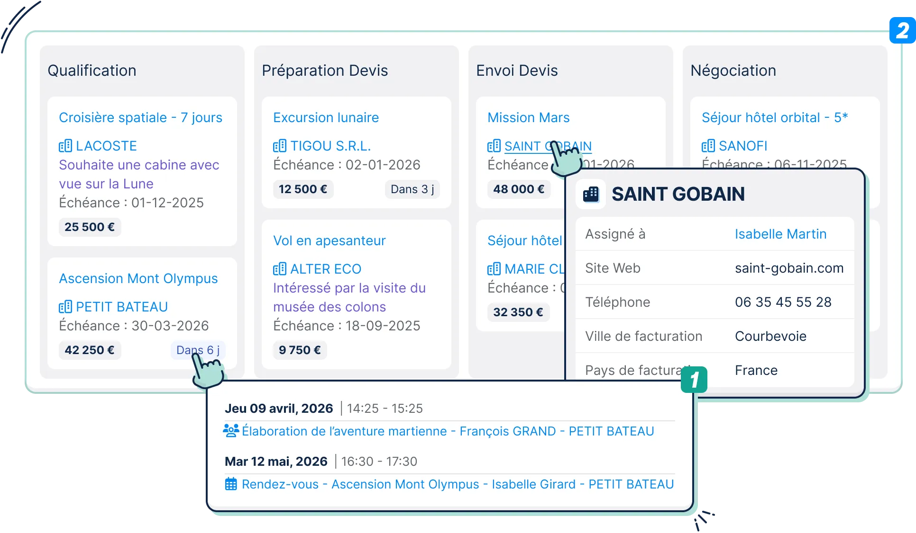Click the building icon beside LACOSTE

coord(65,146)
